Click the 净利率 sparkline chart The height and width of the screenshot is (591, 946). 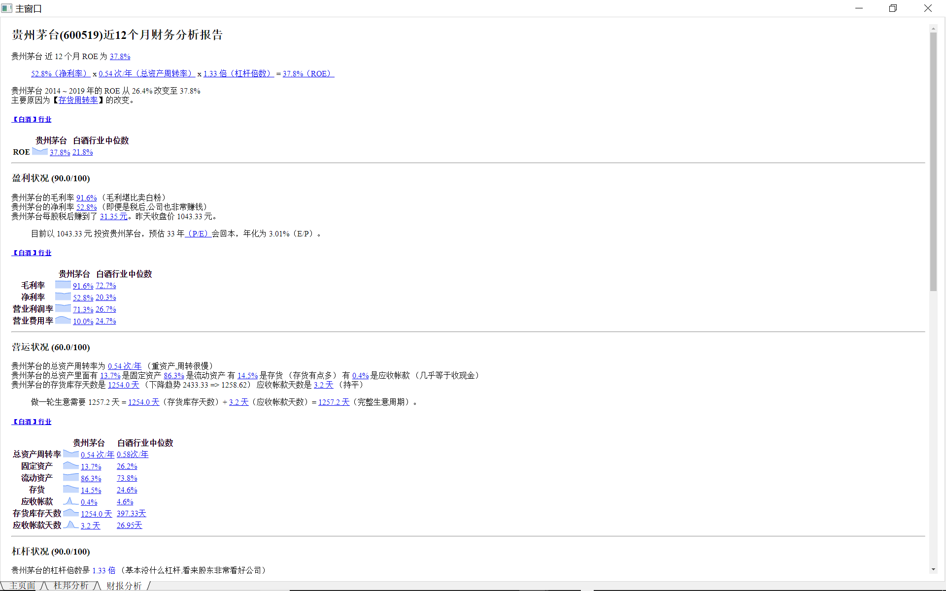coord(63,297)
